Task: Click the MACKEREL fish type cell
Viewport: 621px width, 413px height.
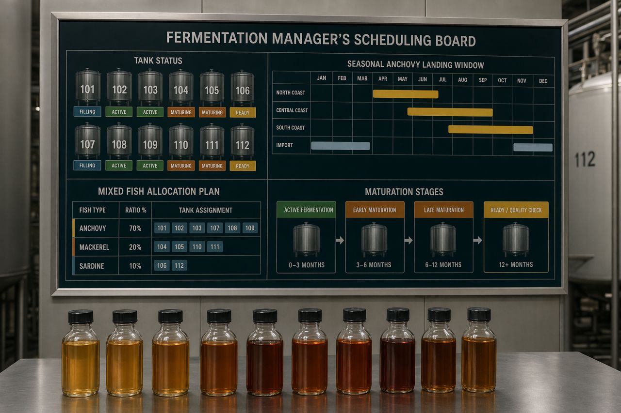Action: click(x=96, y=247)
